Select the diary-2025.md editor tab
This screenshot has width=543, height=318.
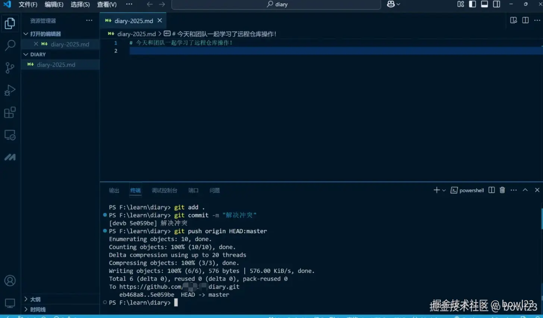pyautogui.click(x=133, y=21)
